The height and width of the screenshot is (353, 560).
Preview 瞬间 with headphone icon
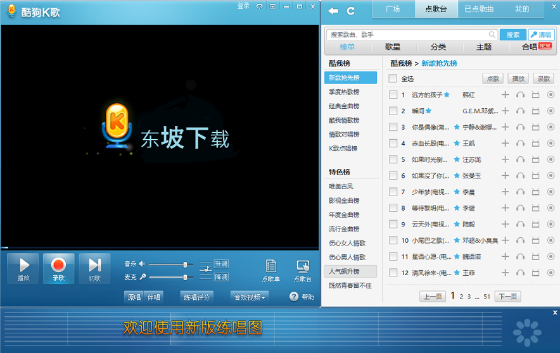520,111
